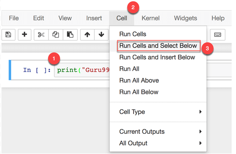
Task: Copy selected cells icon
Action: click(55, 34)
